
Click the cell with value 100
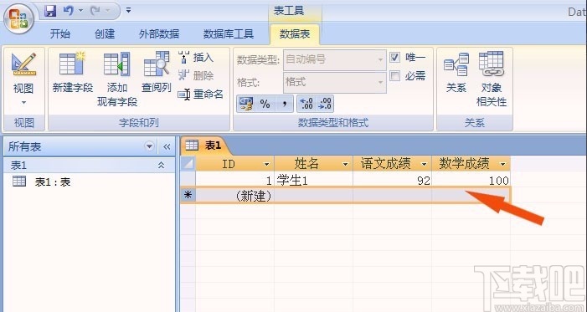tap(471, 181)
